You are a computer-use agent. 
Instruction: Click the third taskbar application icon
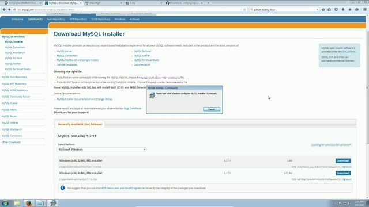tap(41, 203)
